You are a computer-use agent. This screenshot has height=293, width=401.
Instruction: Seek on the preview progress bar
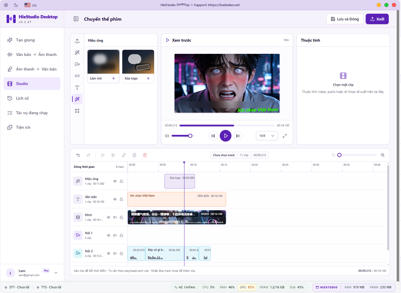click(227, 126)
